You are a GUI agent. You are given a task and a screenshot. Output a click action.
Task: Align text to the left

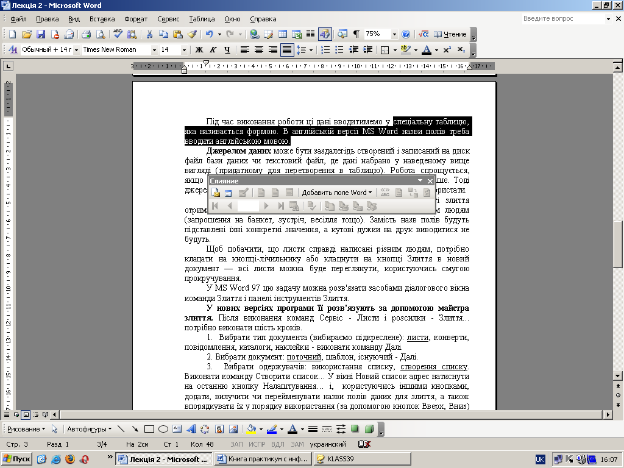point(244,50)
